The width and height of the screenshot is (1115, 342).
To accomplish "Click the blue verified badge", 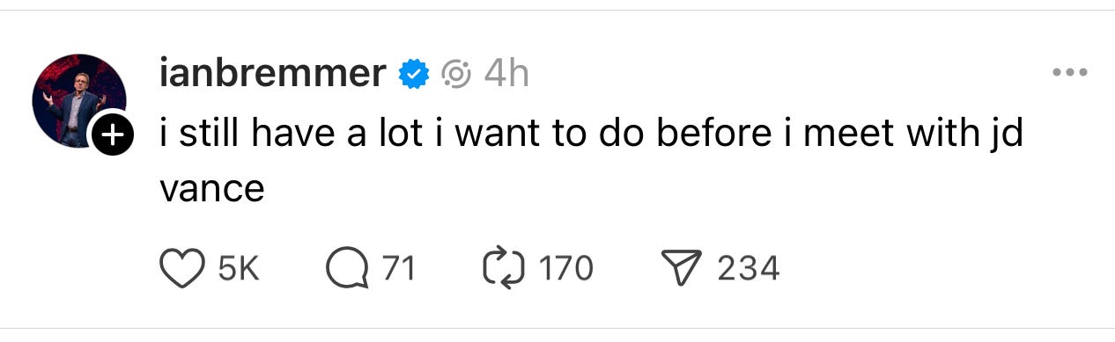I will 414,74.
